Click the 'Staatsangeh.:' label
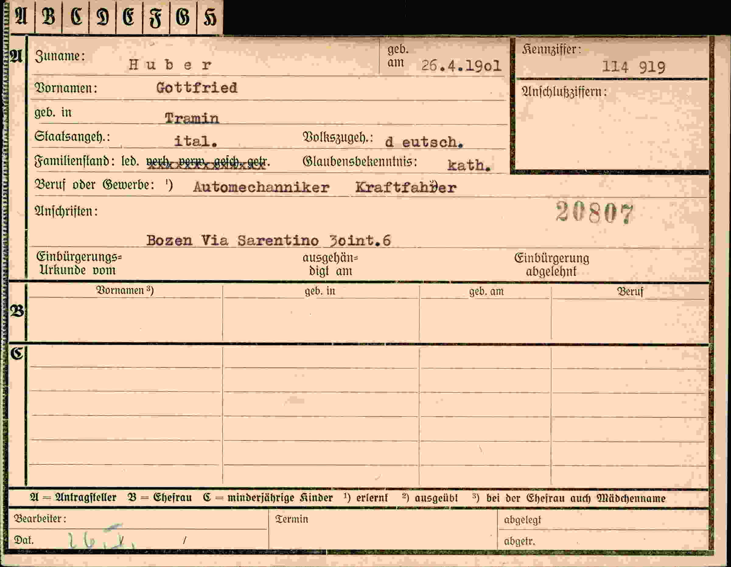The height and width of the screenshot is (567, 731). 72,137
